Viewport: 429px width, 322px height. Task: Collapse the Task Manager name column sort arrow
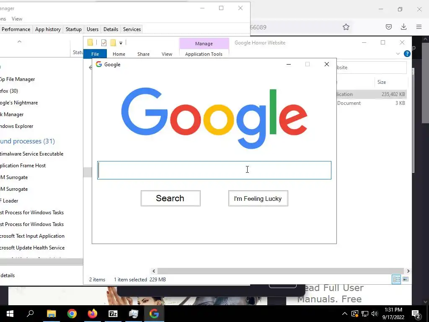pyautogui.click(x=19, y=42)
